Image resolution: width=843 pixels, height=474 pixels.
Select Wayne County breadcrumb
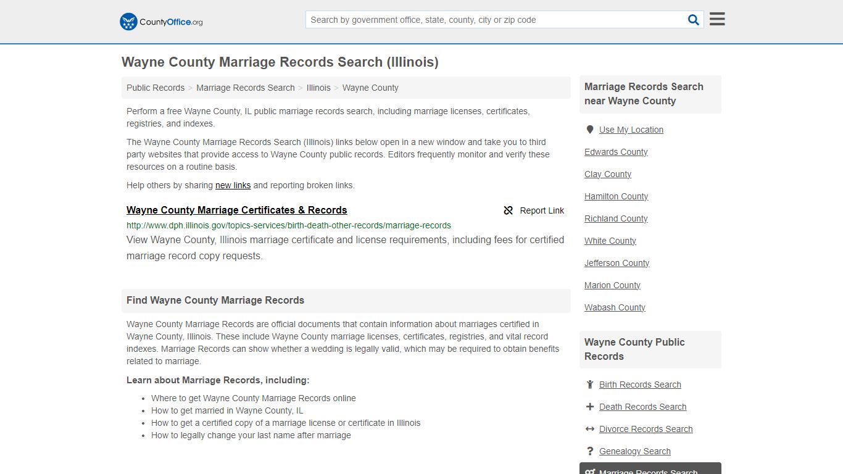pos(370,88)
